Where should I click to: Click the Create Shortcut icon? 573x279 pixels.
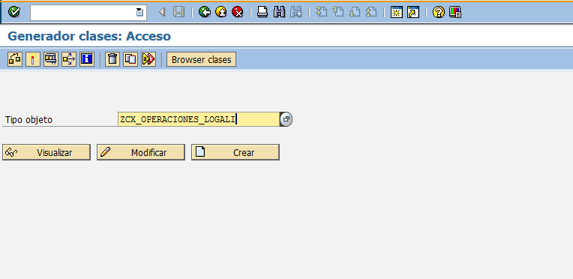[413, 13]
